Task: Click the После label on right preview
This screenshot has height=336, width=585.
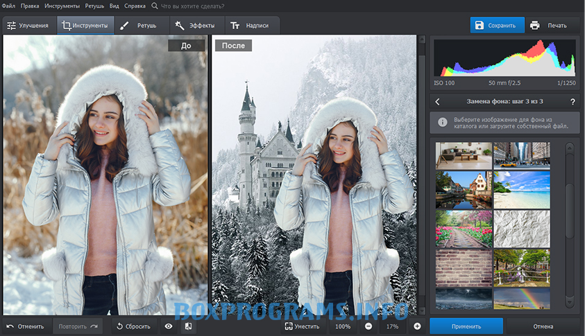Action: tap(234, 46)
